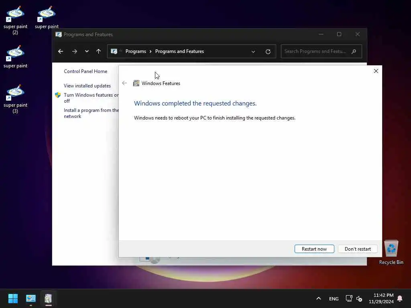Select super paint shortcut above super paint (3)
Image resolution: width=411 pixels, height=308 pixels.
click(x=15, y=57)
